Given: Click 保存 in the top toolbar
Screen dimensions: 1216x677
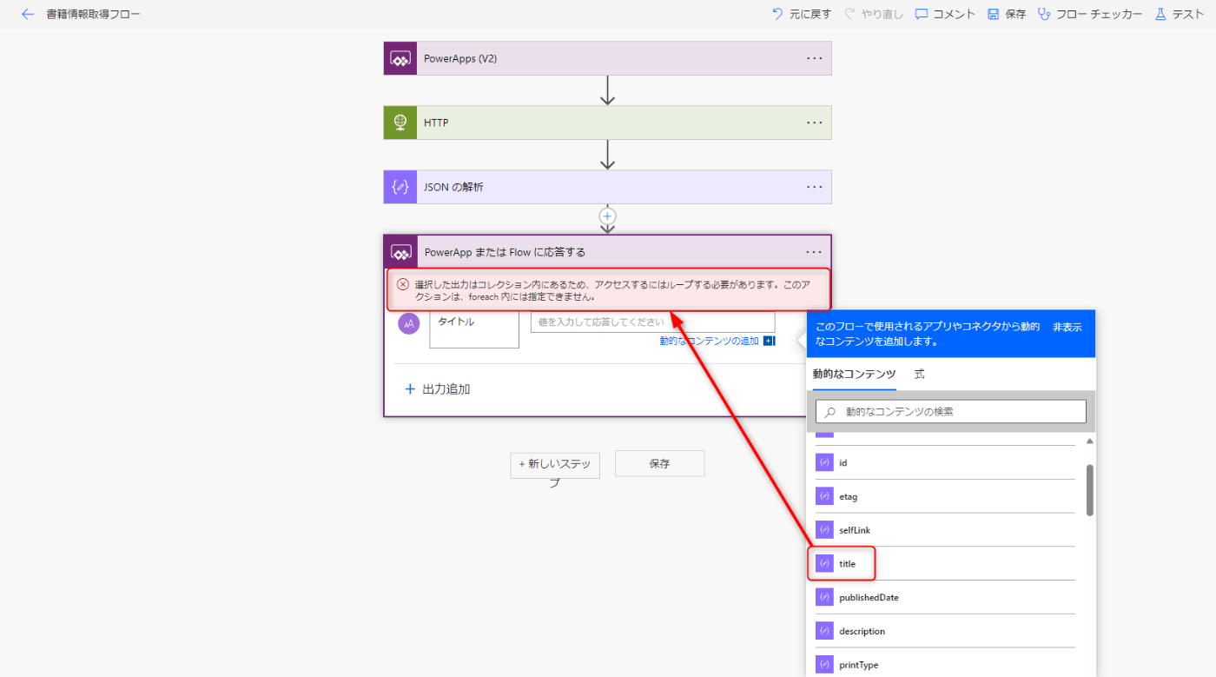Looking at the screenshot, I should pos(1006,14).
